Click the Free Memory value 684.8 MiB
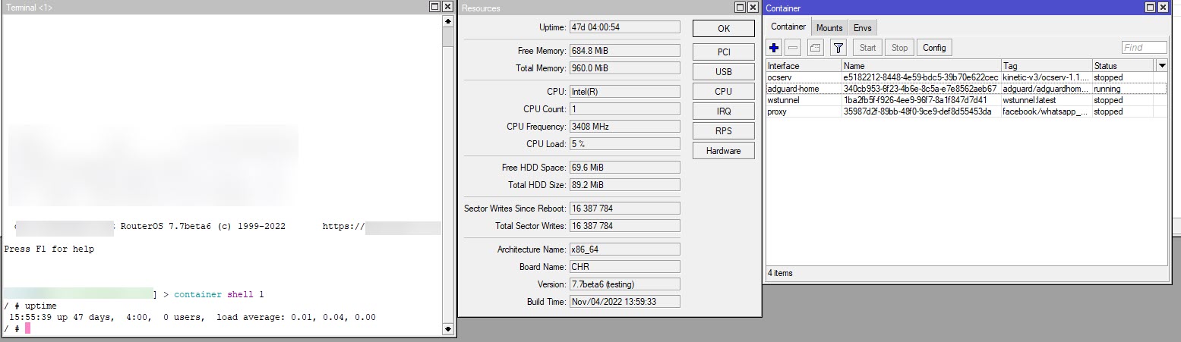 coord(624,51)
